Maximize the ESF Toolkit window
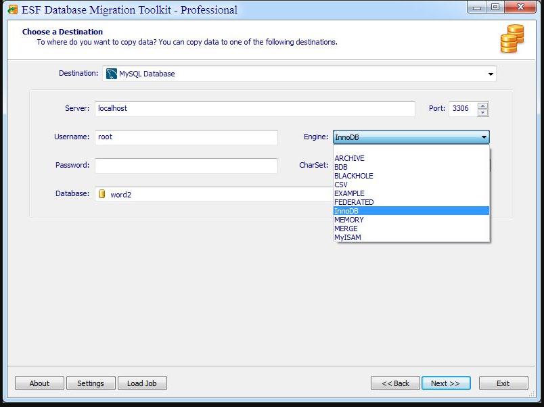The height and width of the screenshot is (407, 544). (x=495, y=7)
